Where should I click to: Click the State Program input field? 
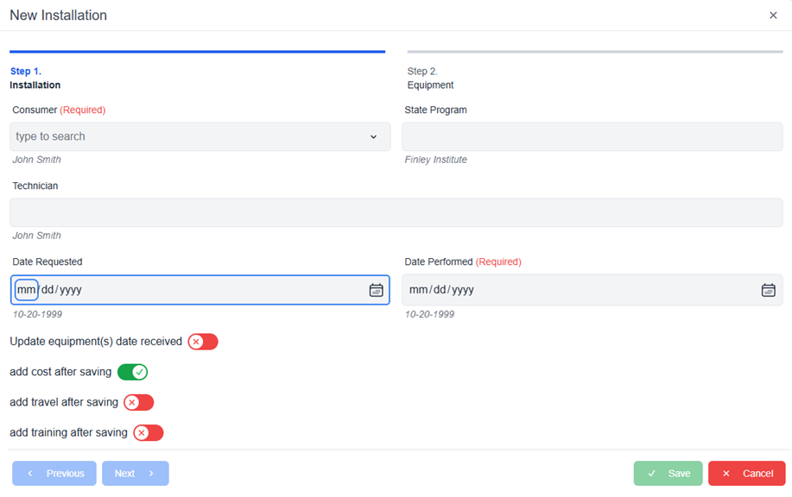point(592,136)
